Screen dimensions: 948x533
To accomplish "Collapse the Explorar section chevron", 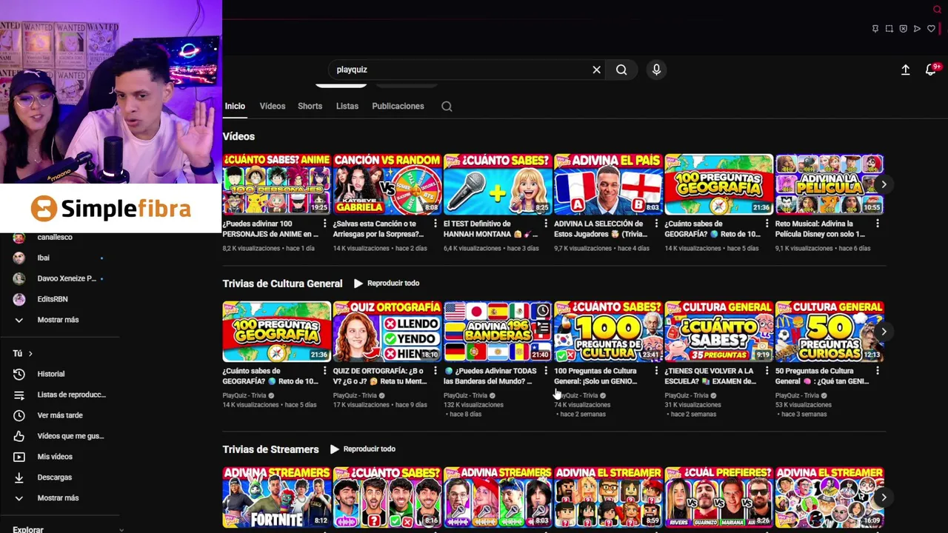I will tap(121, 530).
